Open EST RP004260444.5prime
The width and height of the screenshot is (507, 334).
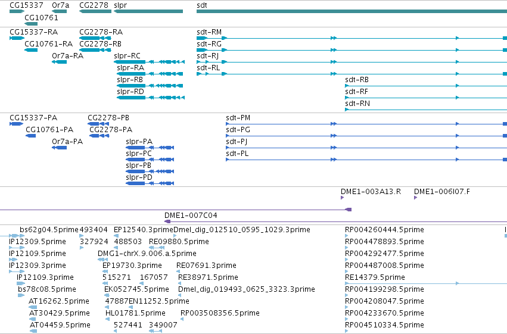coord(384,230)
